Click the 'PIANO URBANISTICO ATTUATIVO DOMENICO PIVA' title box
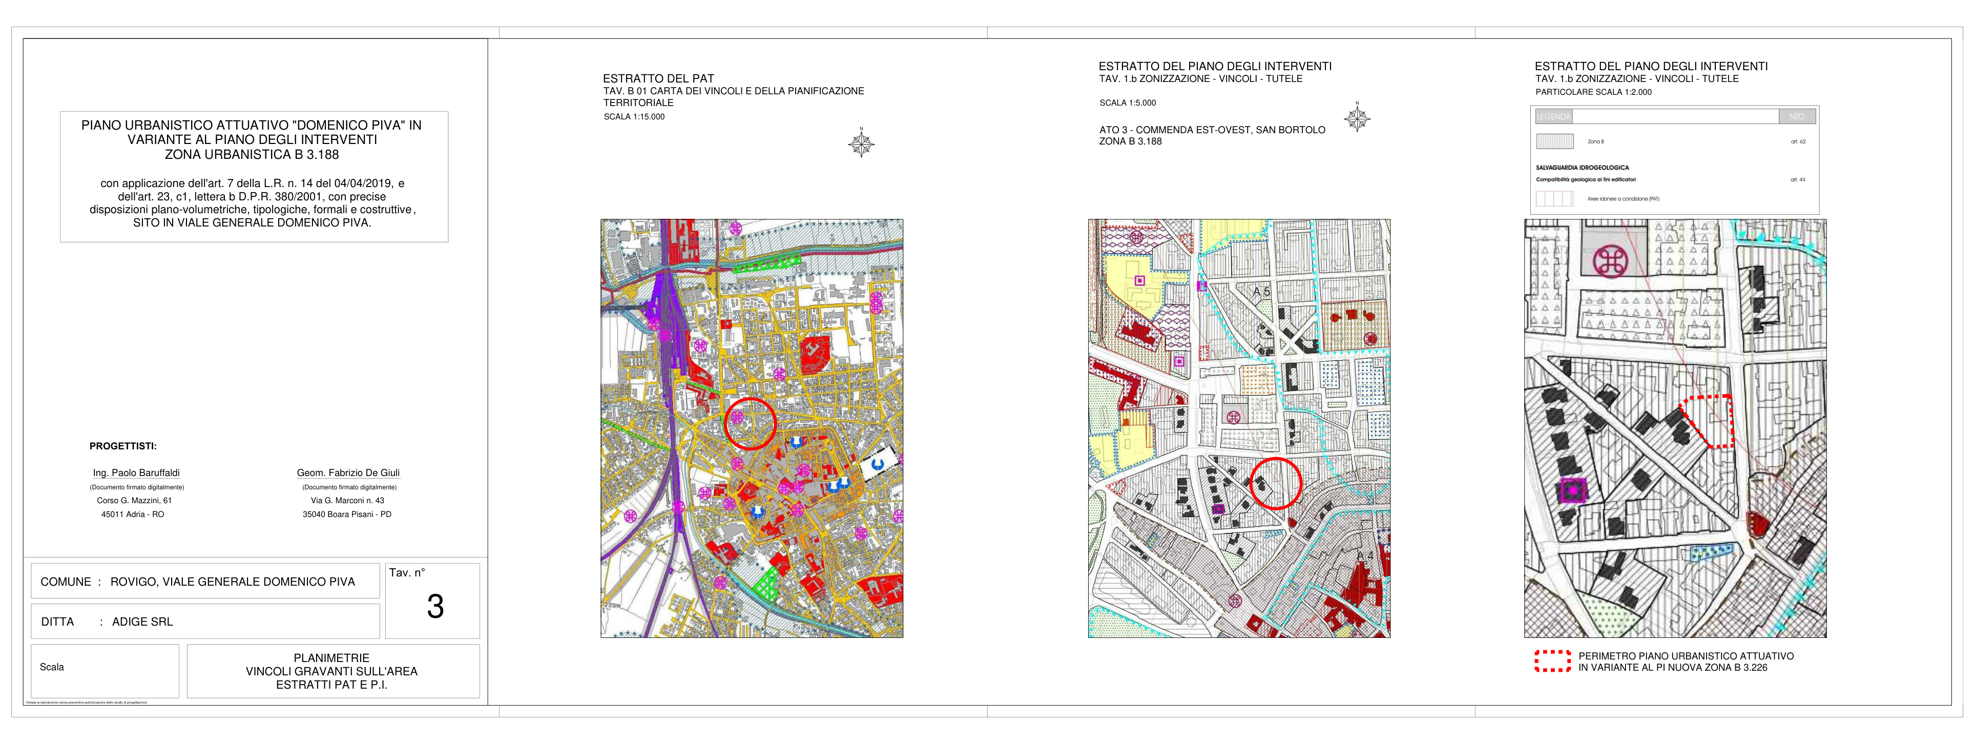 pos(254,176)
